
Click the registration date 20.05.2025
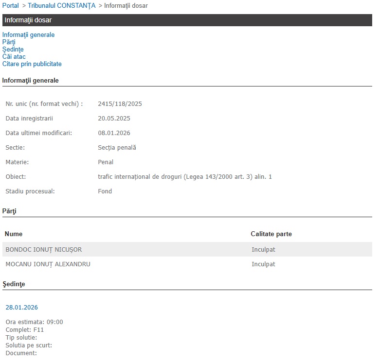coord(114,119)
